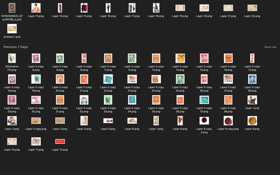Click the Previous 7 Days section header

16,47
